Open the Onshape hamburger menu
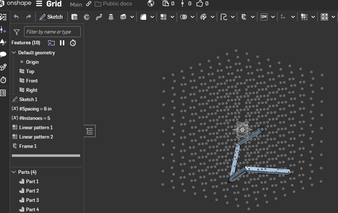Viewport: 338px width, 213px height. click(x=39, y=4)
